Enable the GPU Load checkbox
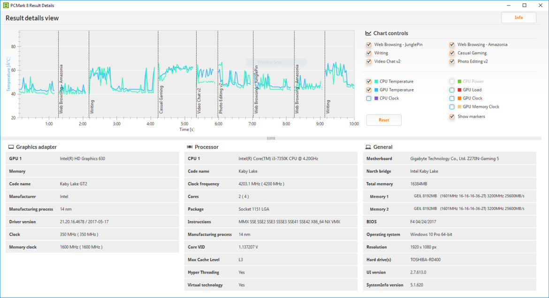This screenshot has height=298, width=549. coord(452,90)
